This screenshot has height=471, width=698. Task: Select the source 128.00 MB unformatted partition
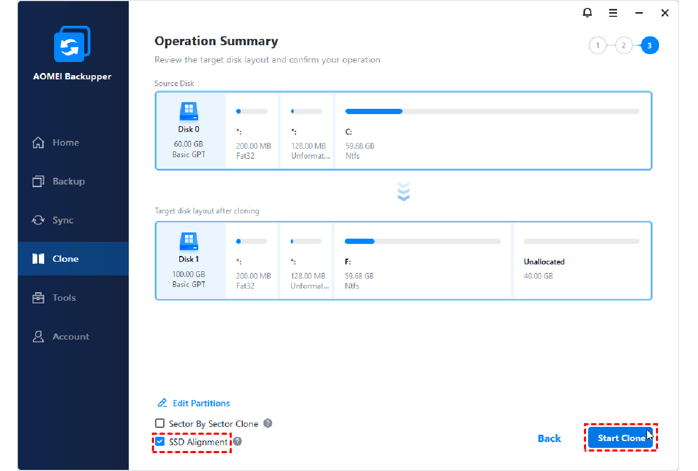[307, 131]
